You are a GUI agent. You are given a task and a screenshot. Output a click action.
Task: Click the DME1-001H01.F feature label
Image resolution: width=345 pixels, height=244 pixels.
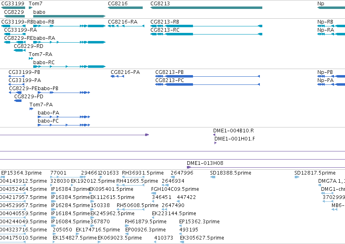tap(235, 139)
